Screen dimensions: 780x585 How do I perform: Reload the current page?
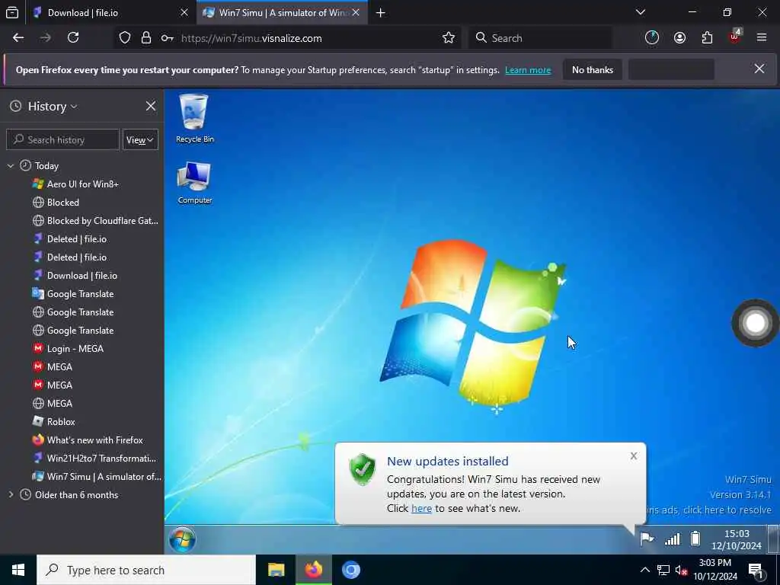pos(73,38)
